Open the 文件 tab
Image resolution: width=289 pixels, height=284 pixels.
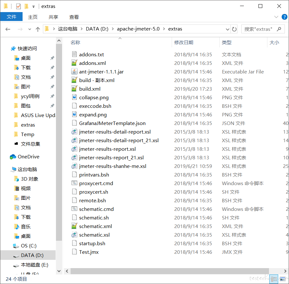[x=11, y=17]
